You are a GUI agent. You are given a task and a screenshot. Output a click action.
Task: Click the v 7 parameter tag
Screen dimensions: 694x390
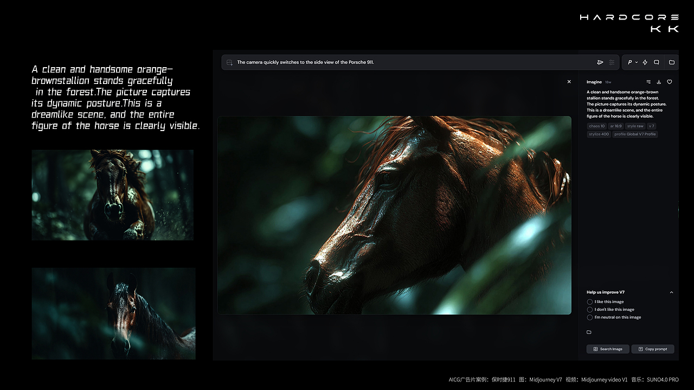(x=652, y=126)
